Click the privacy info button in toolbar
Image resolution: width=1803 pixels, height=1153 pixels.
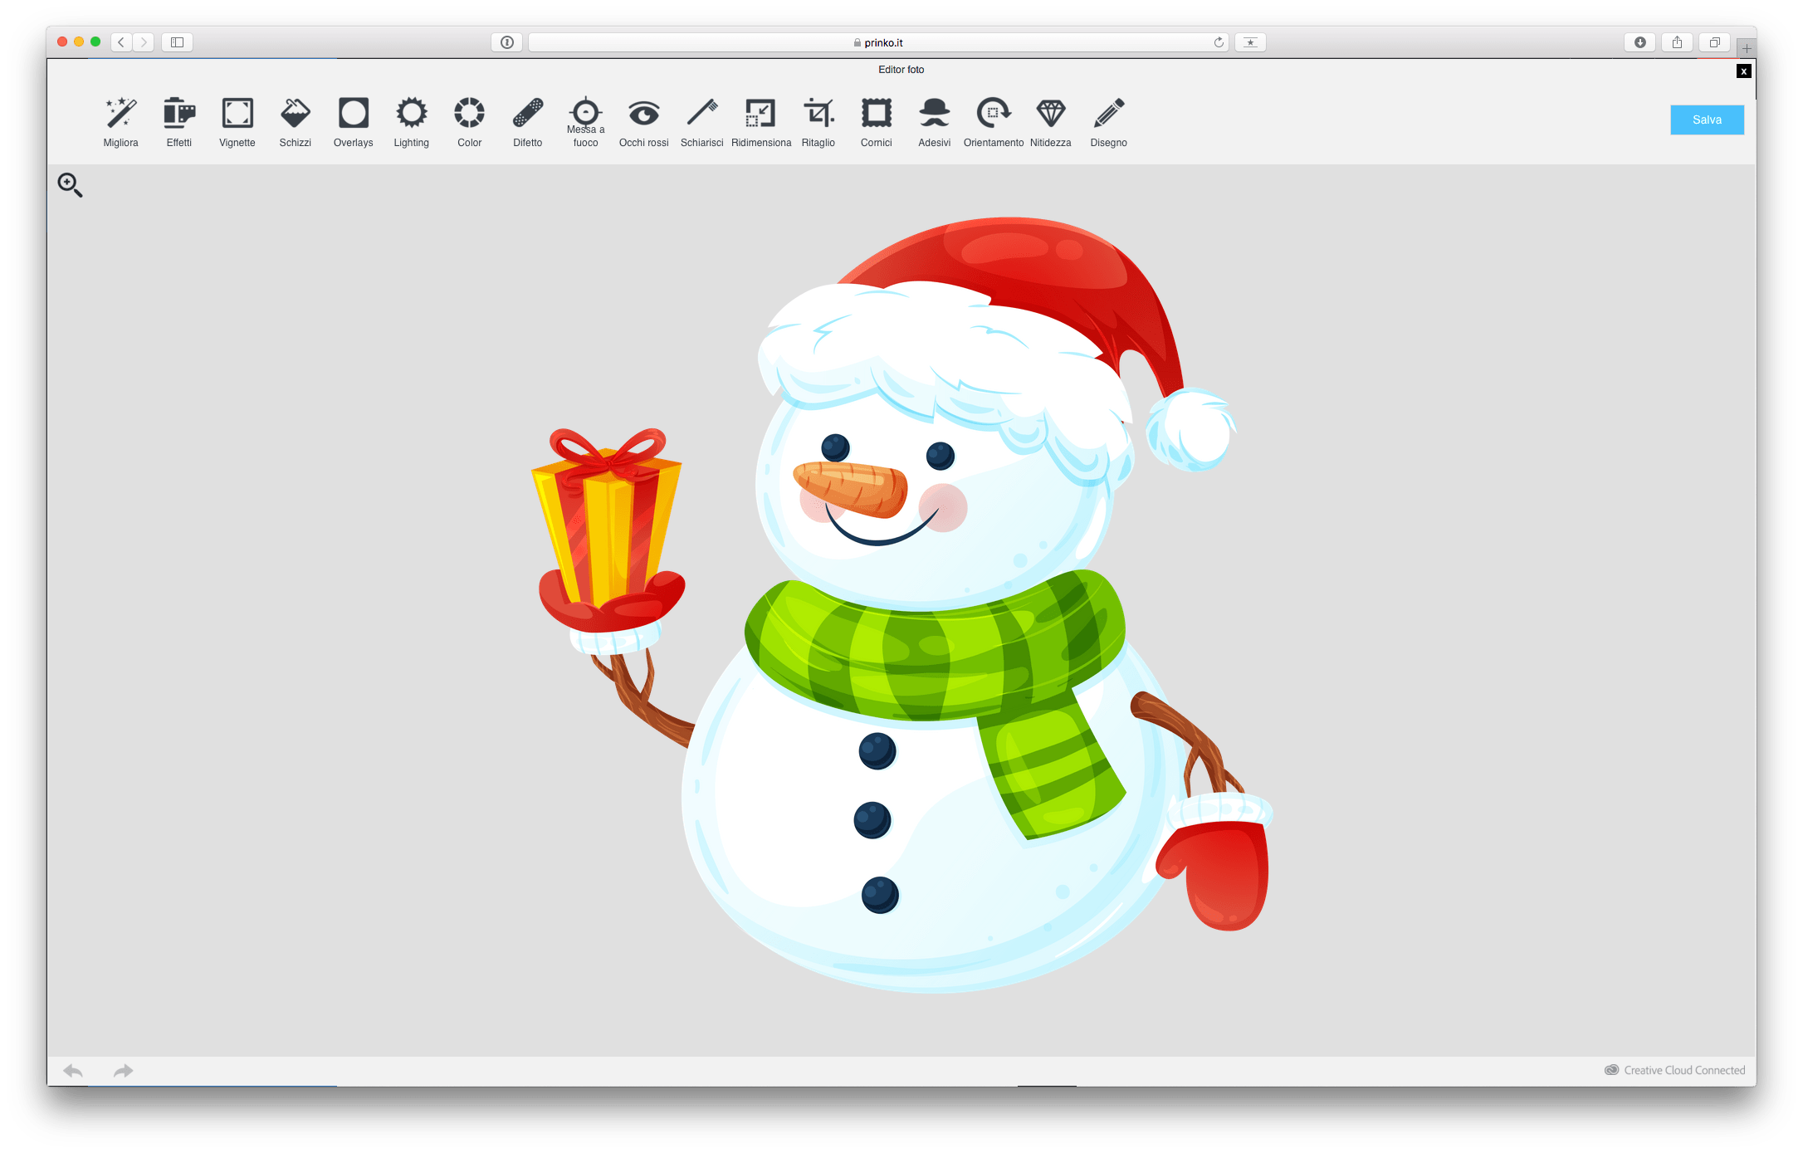506,42
